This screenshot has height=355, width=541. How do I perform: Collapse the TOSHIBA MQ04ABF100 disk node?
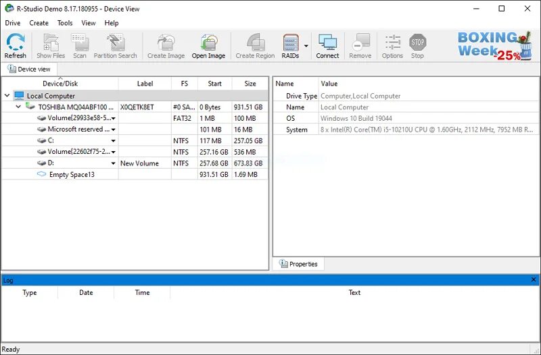tap(18, 107)
